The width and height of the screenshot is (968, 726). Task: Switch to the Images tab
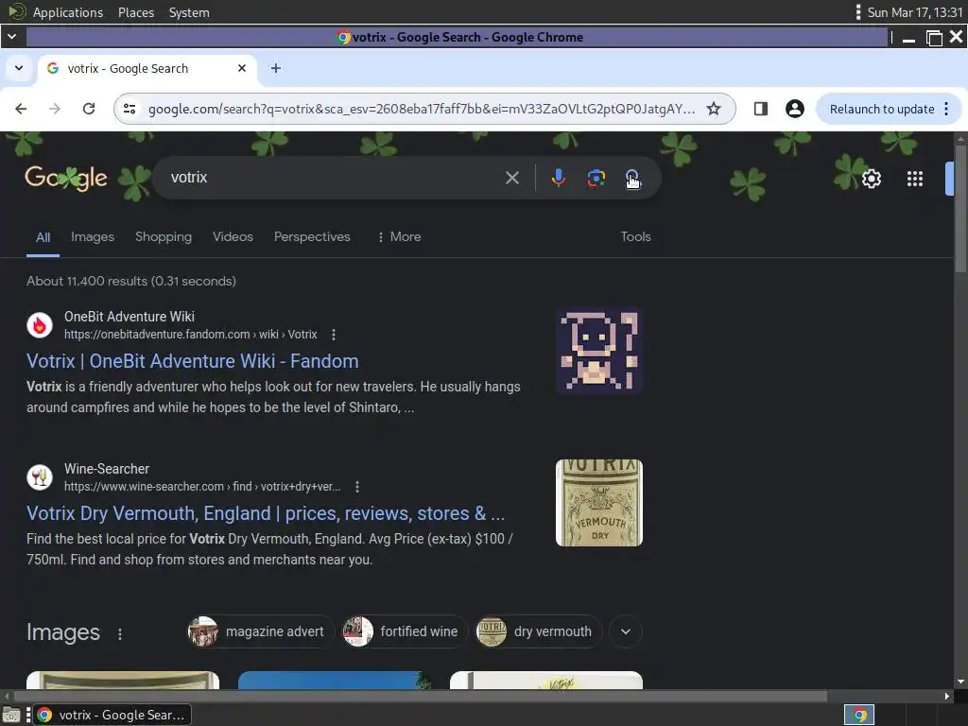pyautogui.click(x=93, y=237)
